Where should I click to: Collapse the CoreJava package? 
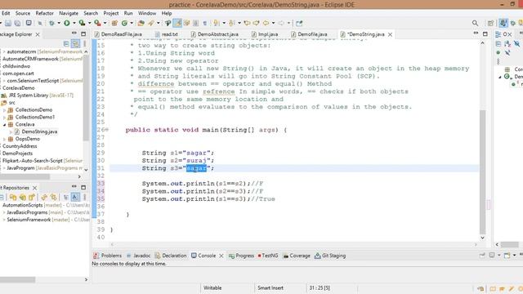4,124
